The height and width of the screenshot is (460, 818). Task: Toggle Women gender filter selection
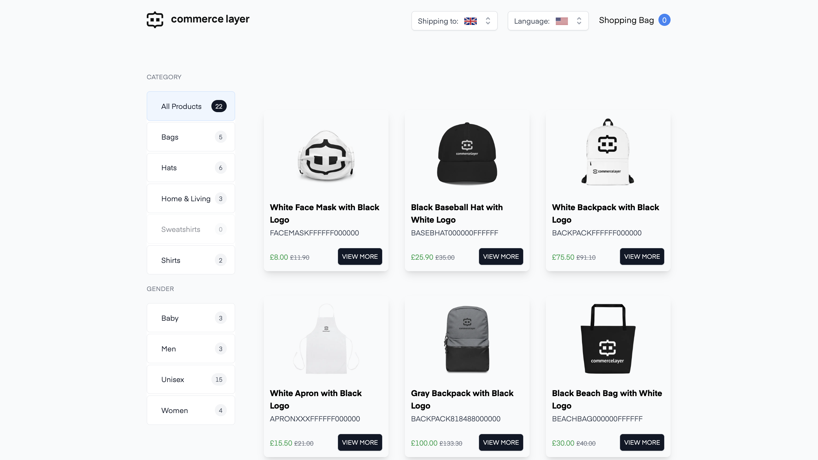point(191,410)
